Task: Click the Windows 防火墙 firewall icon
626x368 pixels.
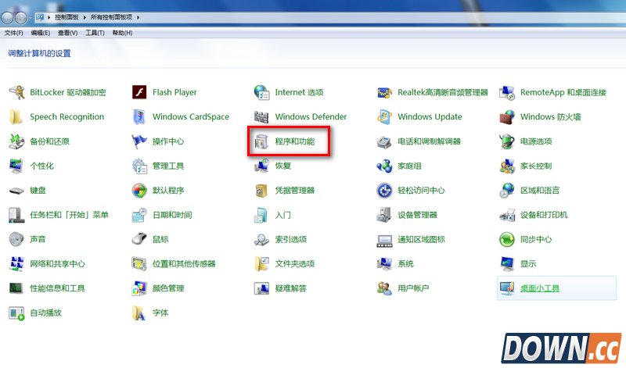Action: [x=507, y=116]
